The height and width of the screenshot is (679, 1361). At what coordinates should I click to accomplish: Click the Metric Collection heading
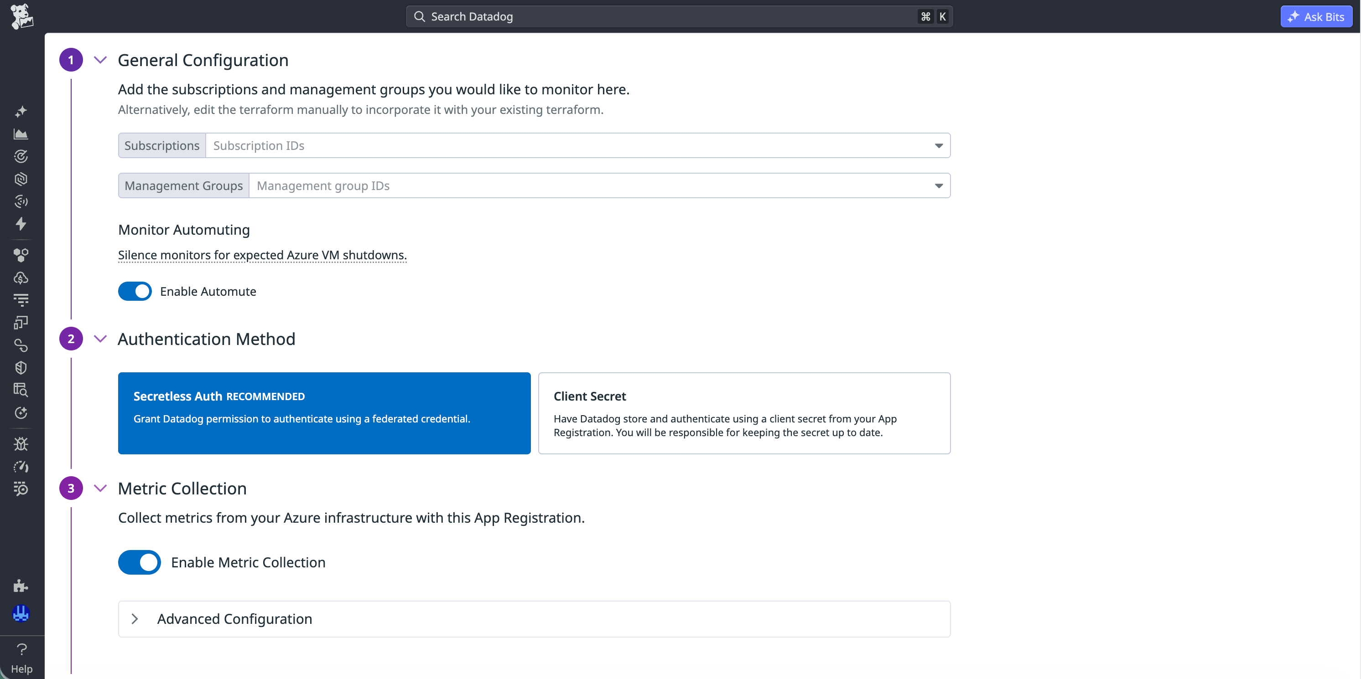[x=182, y=488]
